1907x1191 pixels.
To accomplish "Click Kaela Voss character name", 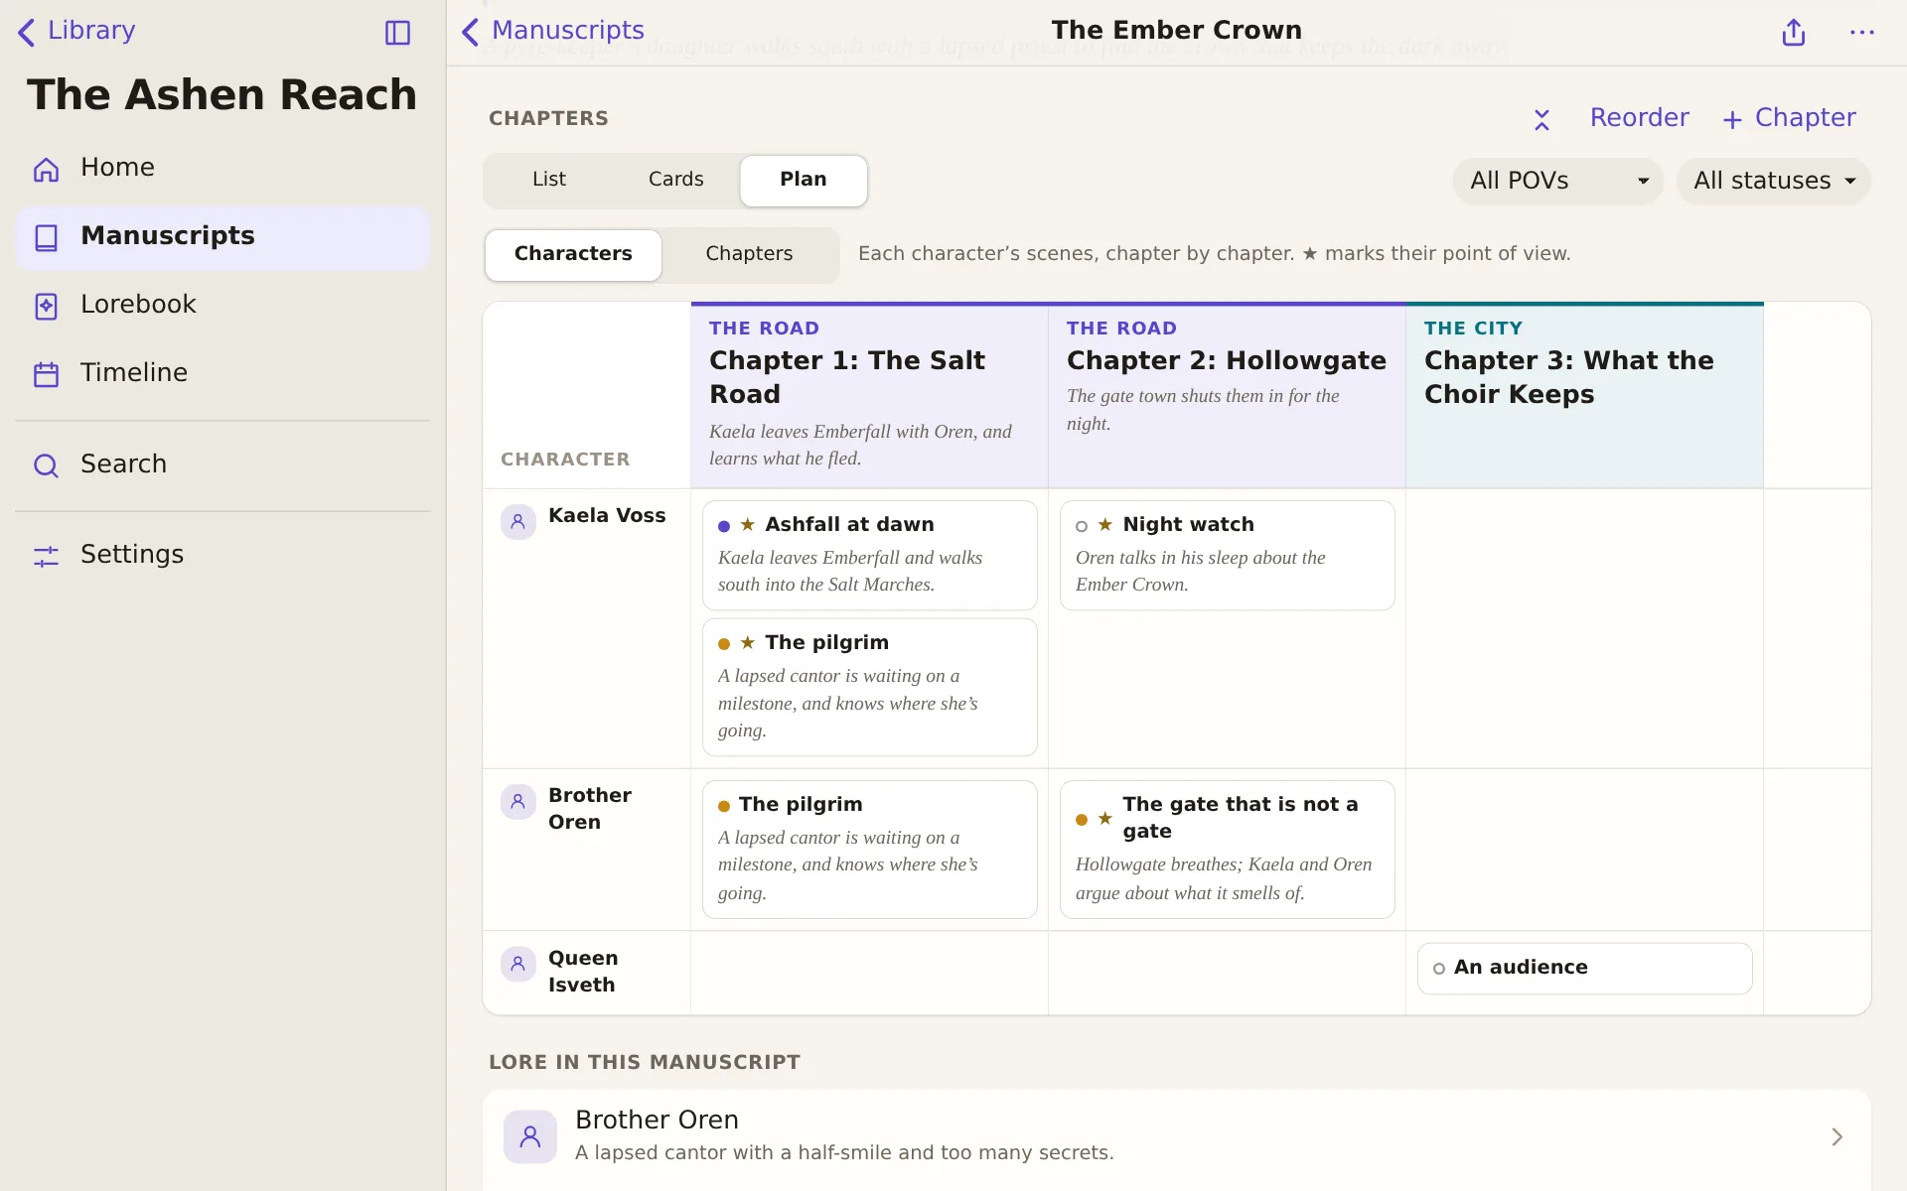I will coord(607,516).
